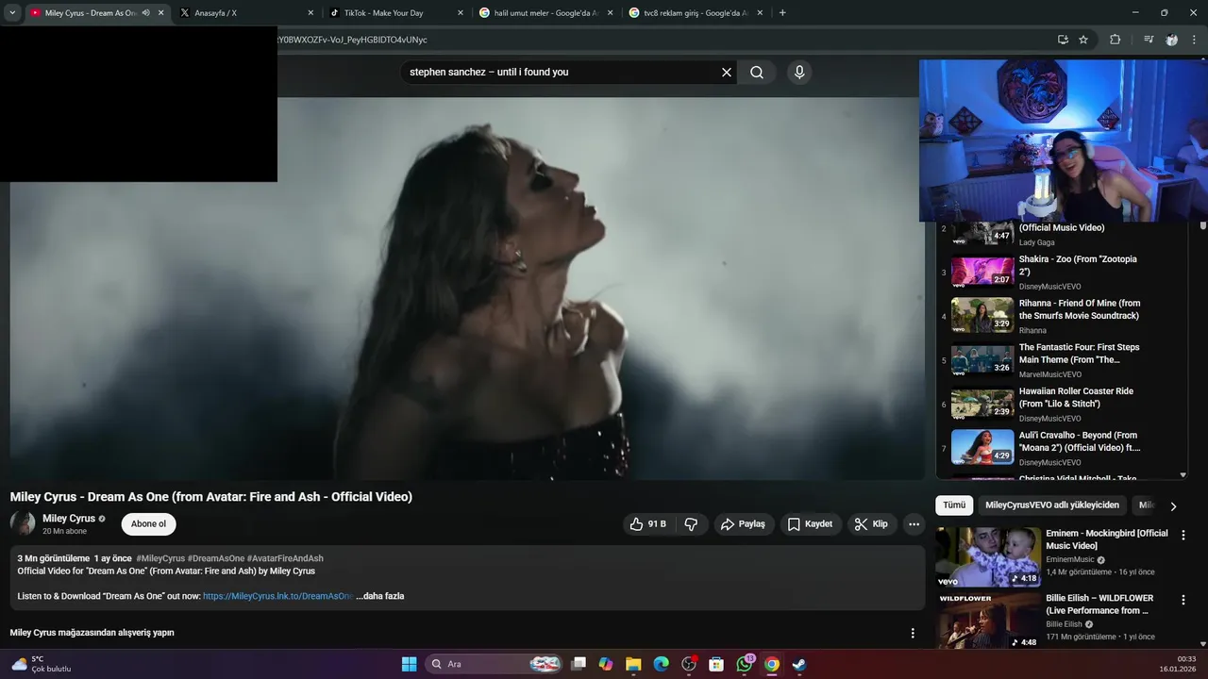This screenshot has height=679, width=1208.
Task: Click the #AvatarFireAndAsh hashtag
Action: (x=285, y=558)
